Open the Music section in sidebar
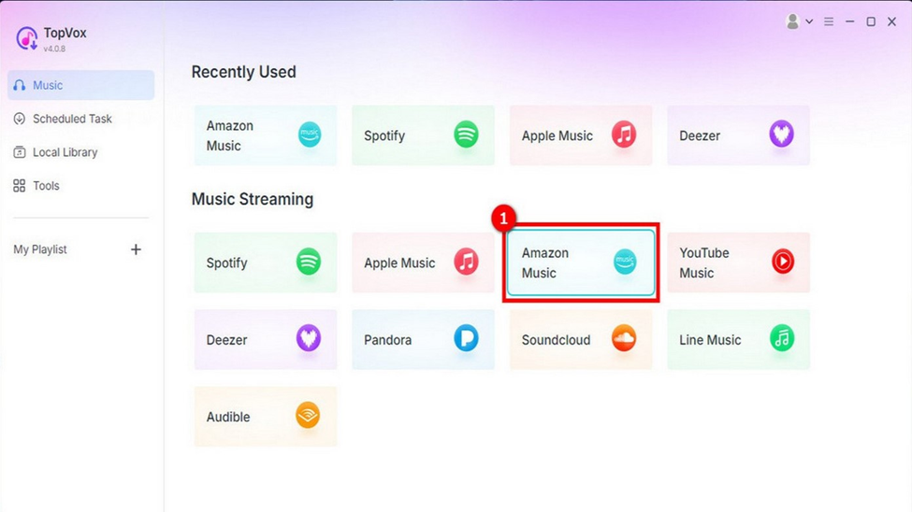 tap(80, 85)
